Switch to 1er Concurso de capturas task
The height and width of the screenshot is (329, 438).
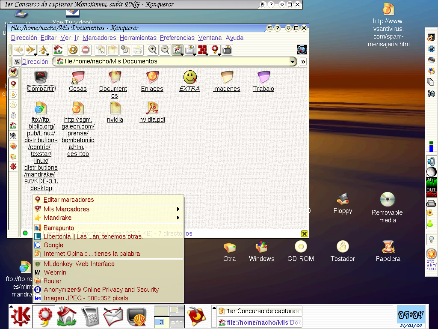click(260, 311)
